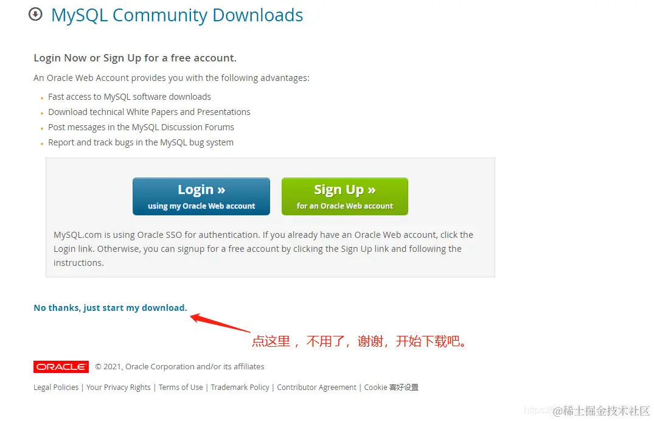Click the red Oracle logo
Screen dimensions: 654x421
pos(61,367)
